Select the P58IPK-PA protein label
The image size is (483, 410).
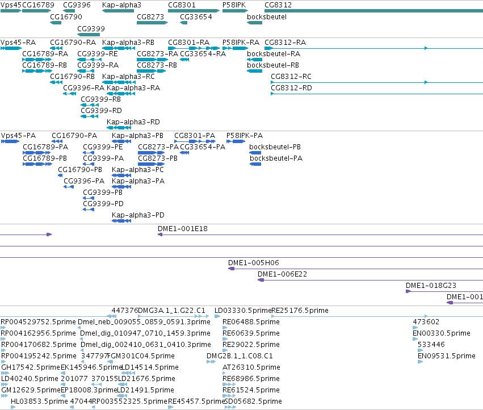coord(245,136)
